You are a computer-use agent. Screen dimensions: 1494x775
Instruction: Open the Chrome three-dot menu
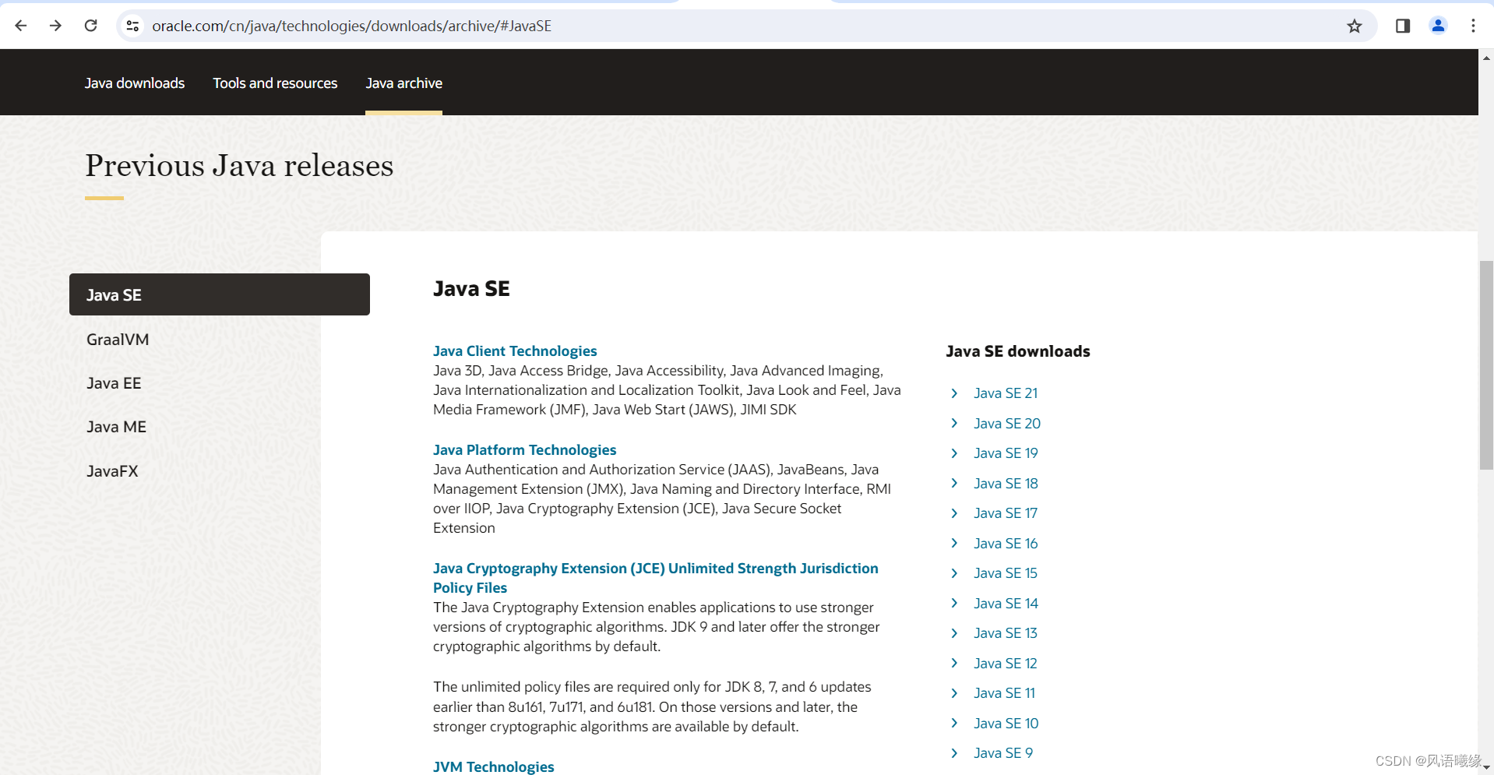(x=1473, y=26)
